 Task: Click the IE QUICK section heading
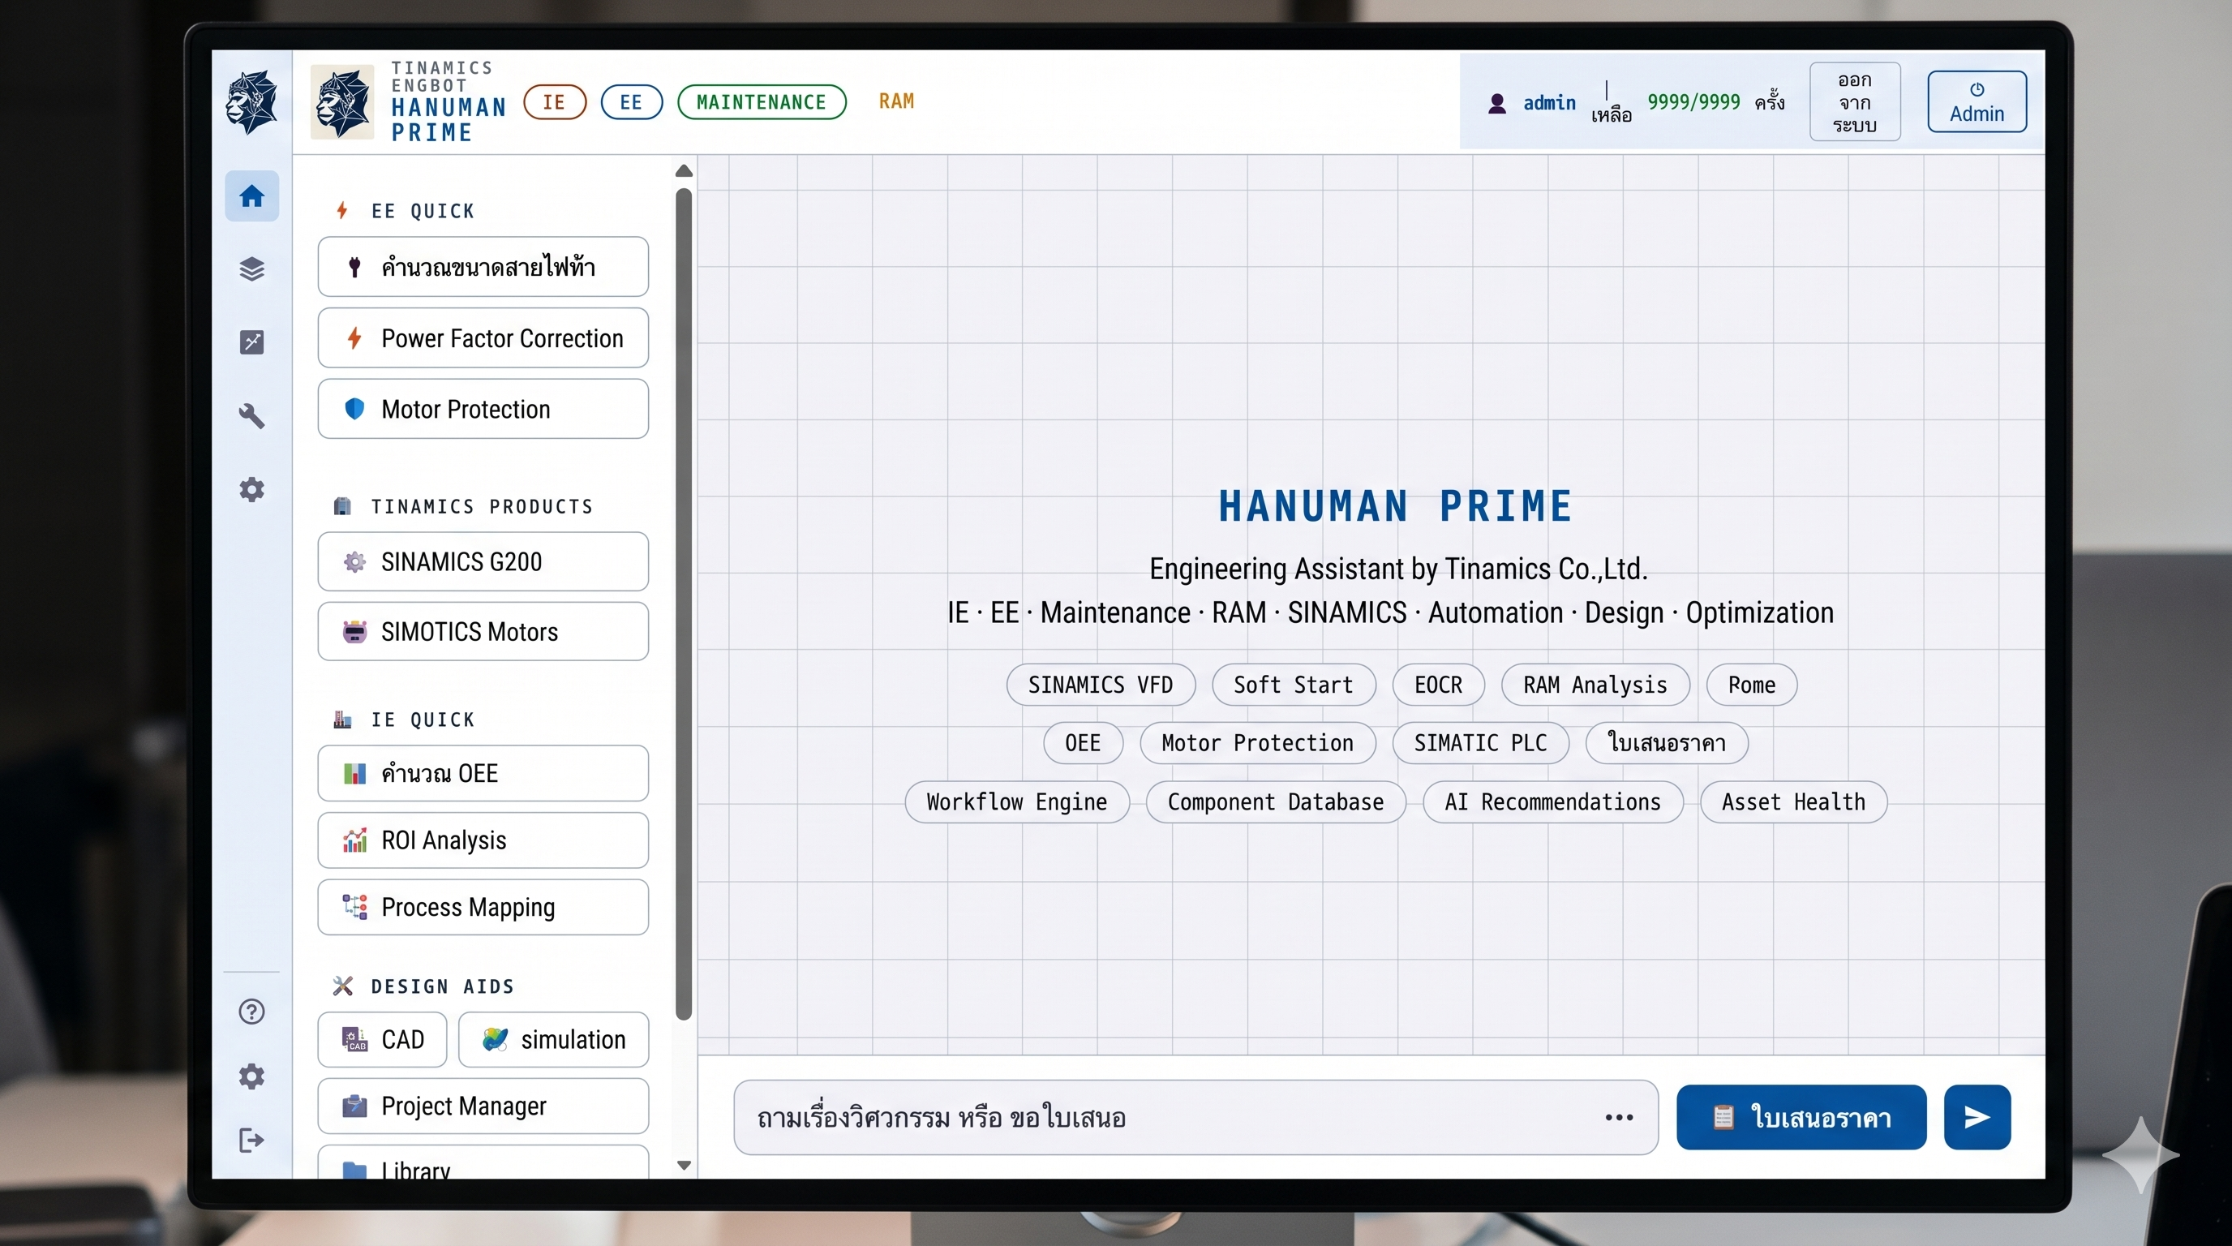coord(423,720)
